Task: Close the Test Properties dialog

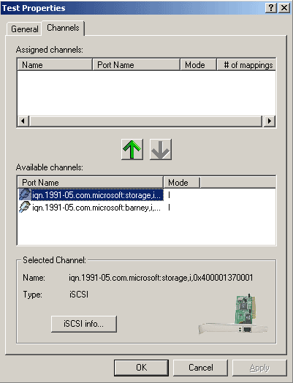Action: click(284, 8)
